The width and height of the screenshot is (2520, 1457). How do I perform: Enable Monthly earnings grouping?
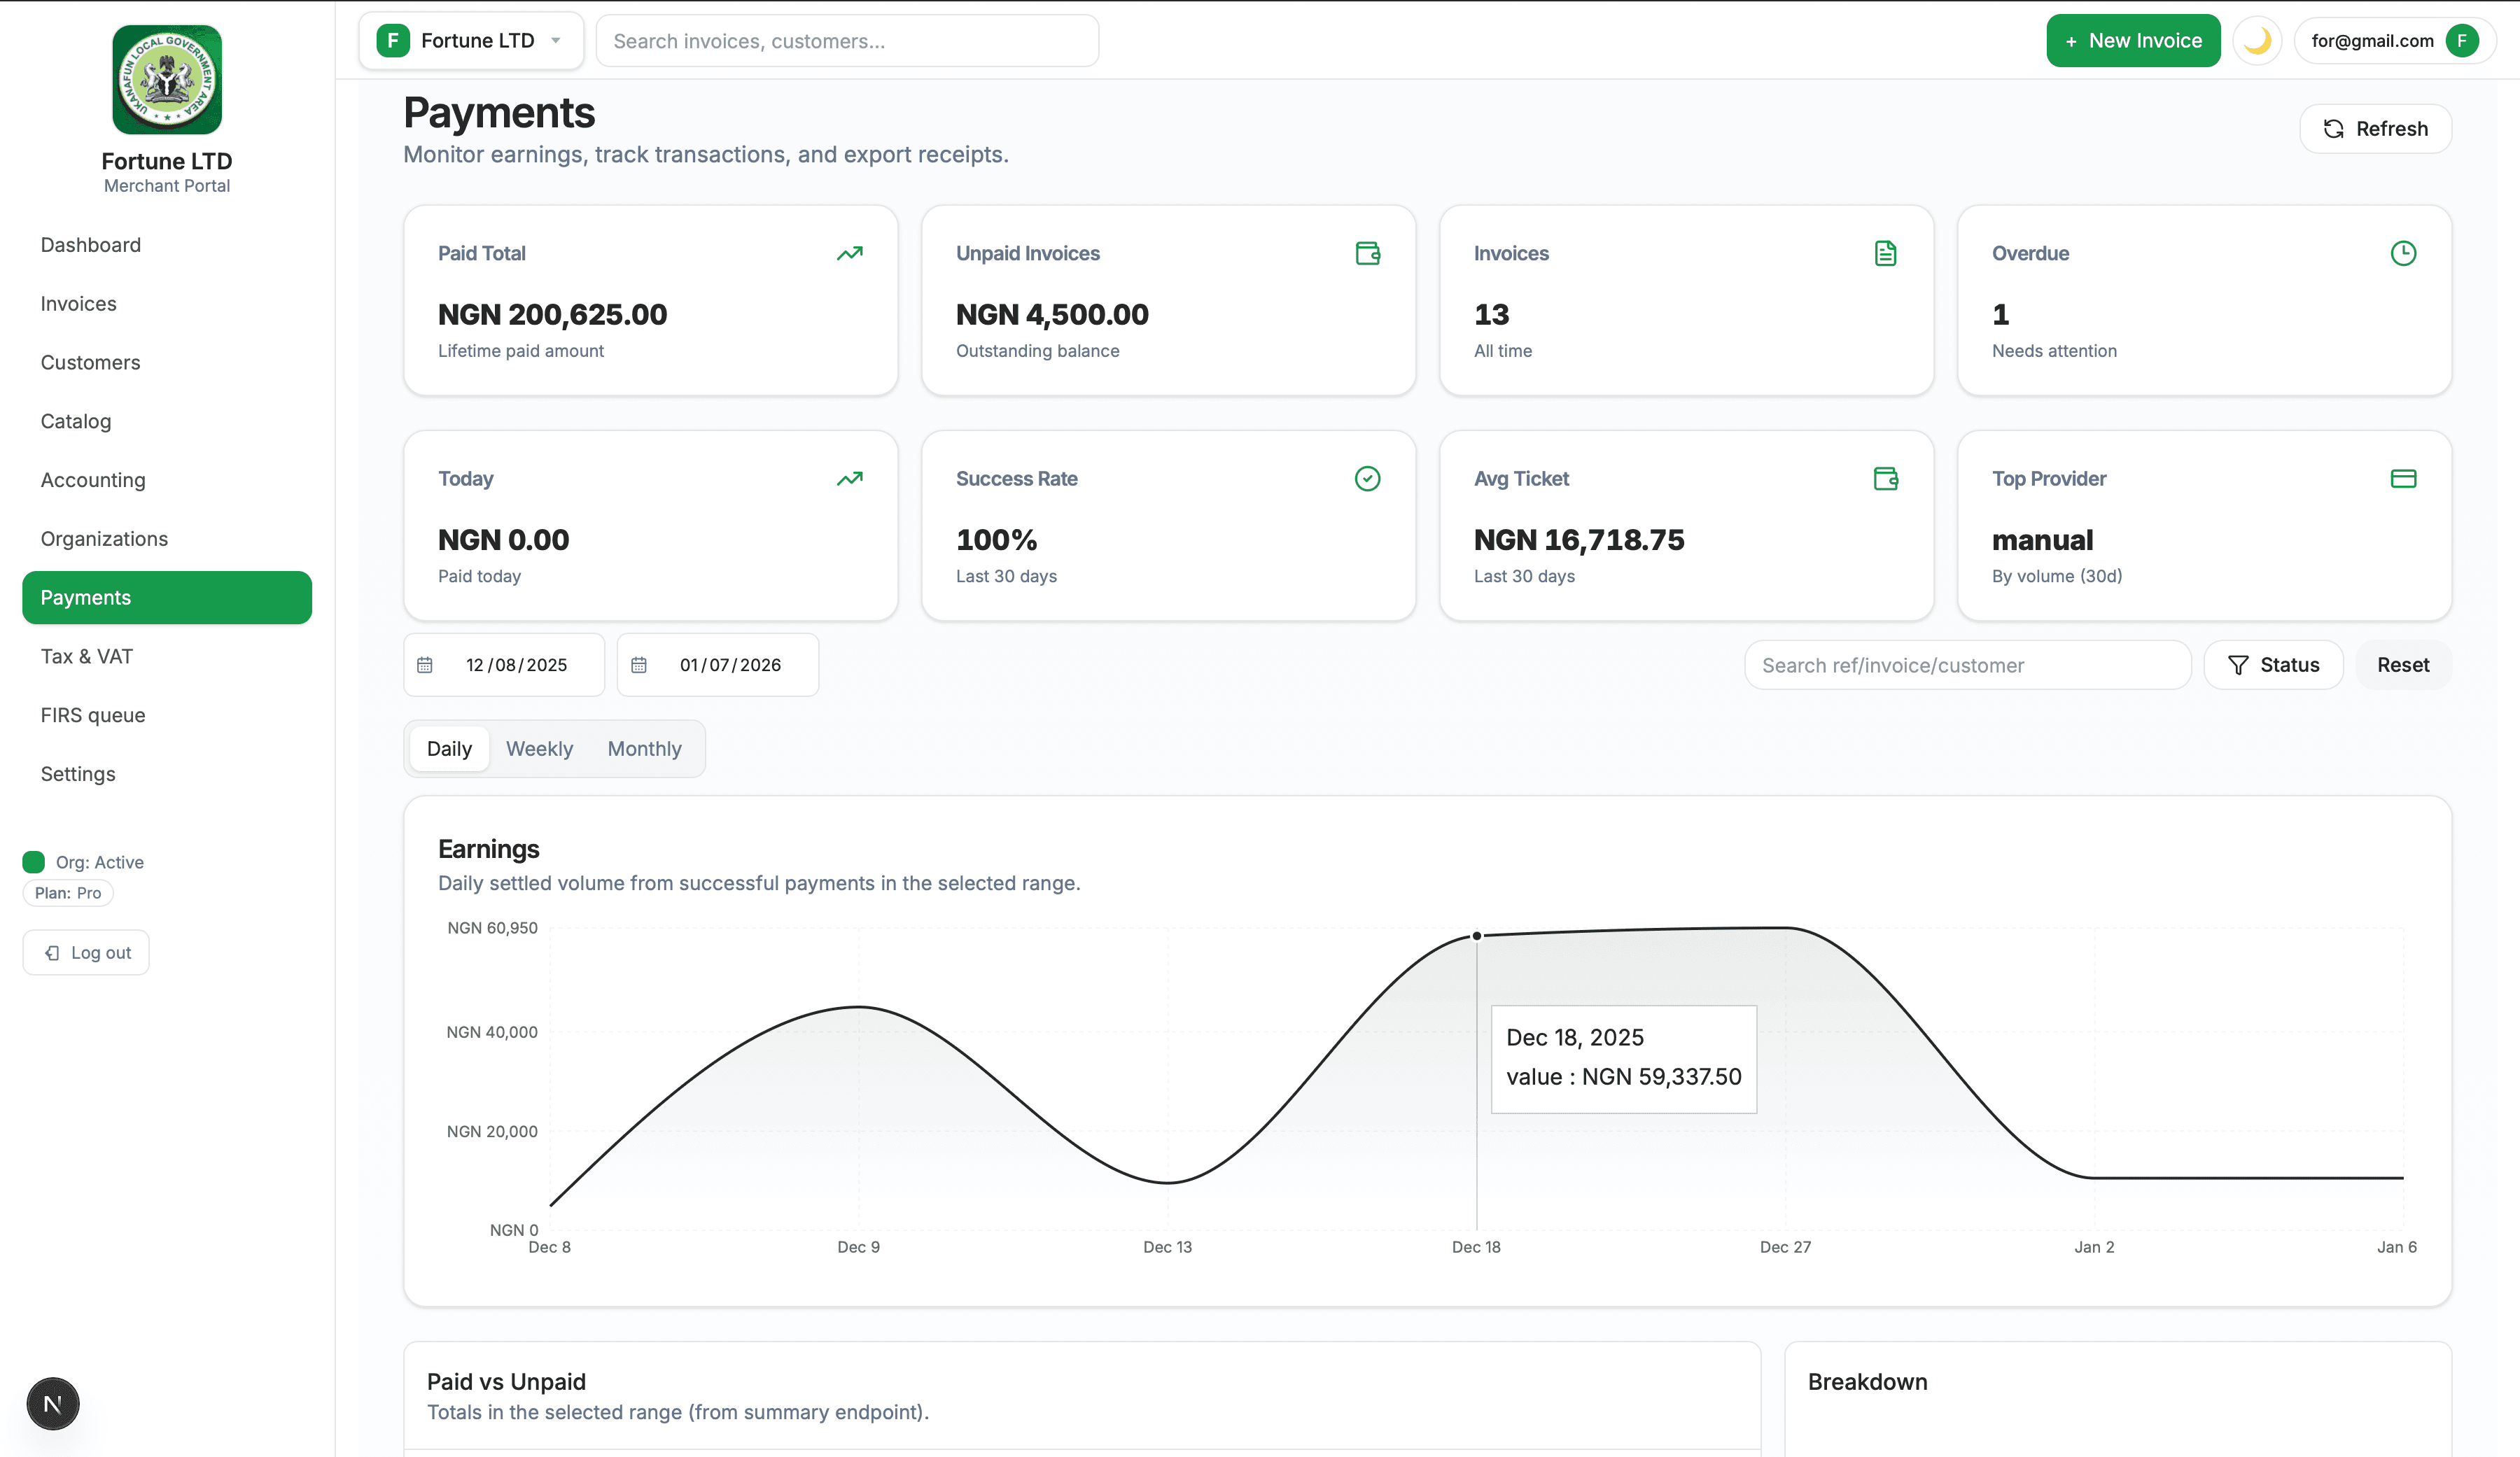(644, 748)
